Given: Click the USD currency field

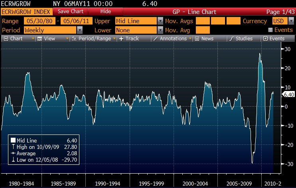Looking at the screenshot, I should [x=280, y=21].
